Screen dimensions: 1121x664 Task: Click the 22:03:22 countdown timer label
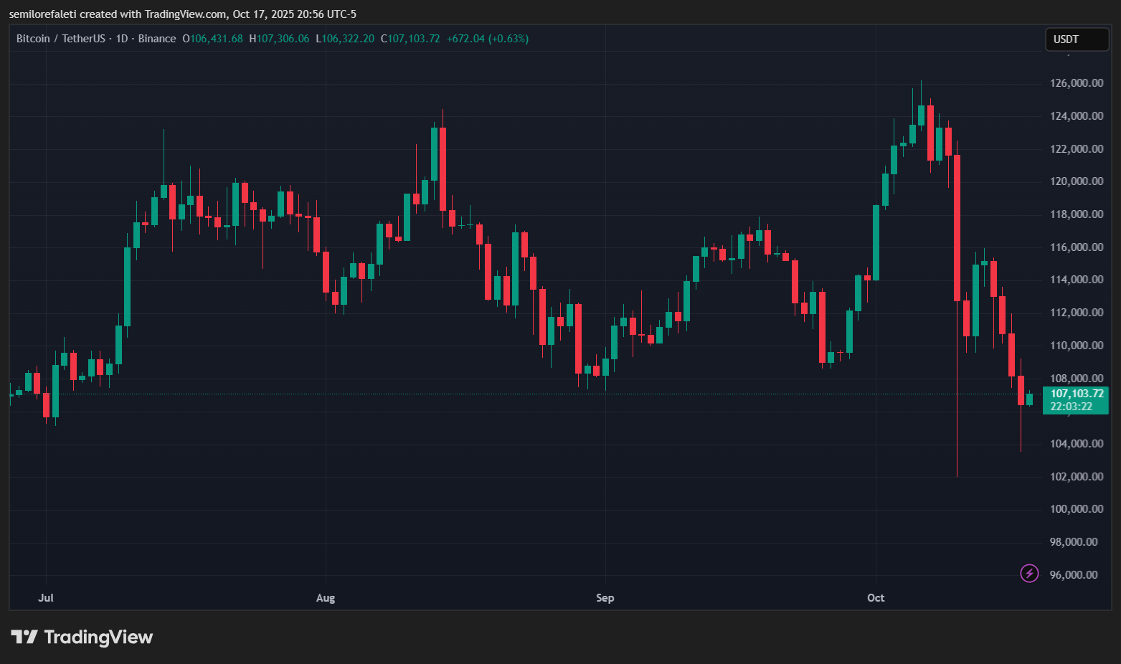click(1072, 407)
